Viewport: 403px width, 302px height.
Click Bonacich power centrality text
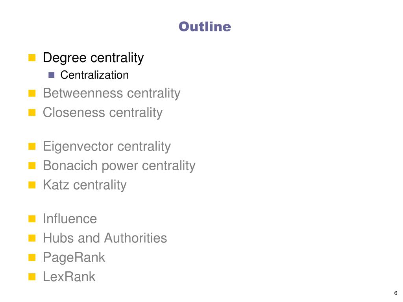coord(119,166)
